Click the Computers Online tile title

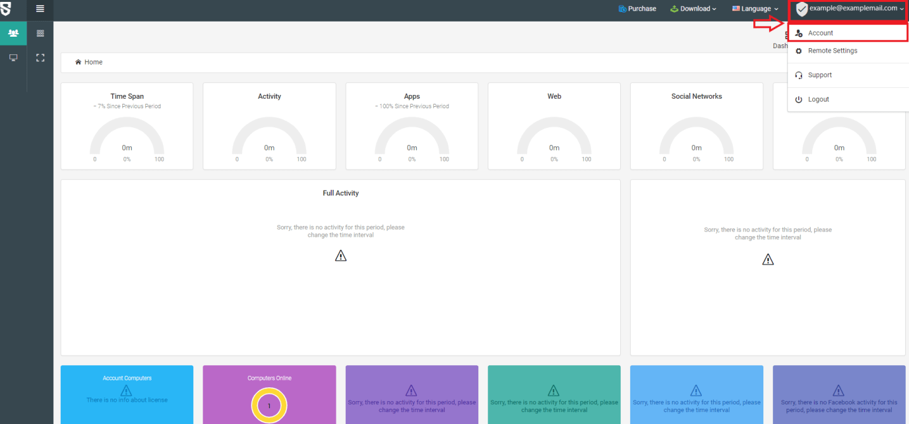pyautogui.click(x=269, y=378)
